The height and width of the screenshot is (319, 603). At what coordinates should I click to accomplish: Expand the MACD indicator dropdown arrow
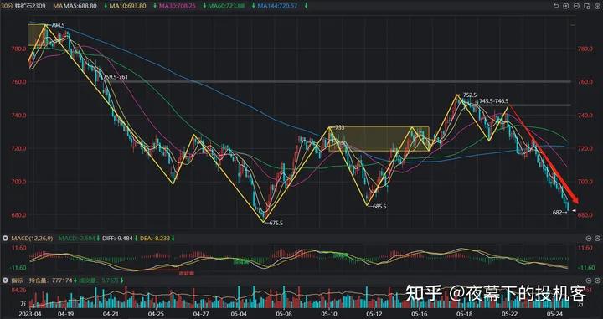[5, 239]
